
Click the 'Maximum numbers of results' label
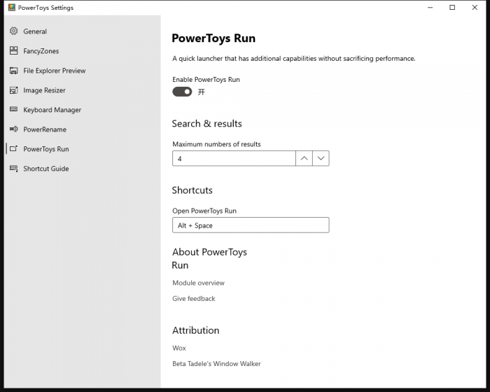pyautogui.click(x=216, y=144)
